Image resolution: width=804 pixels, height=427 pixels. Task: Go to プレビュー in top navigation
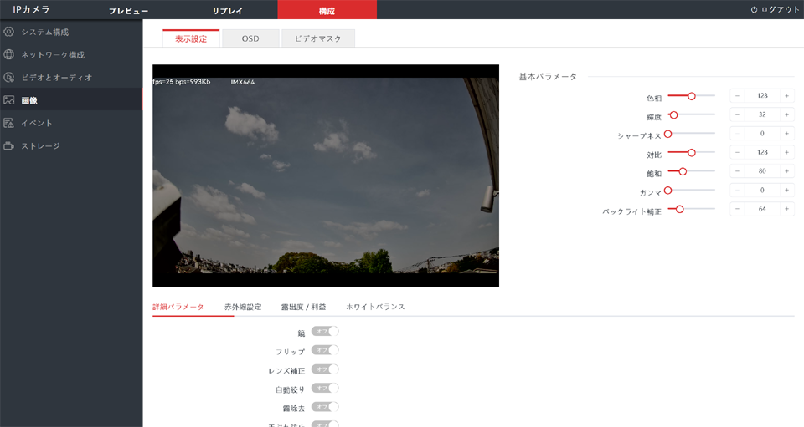click(x=128, y=10)
